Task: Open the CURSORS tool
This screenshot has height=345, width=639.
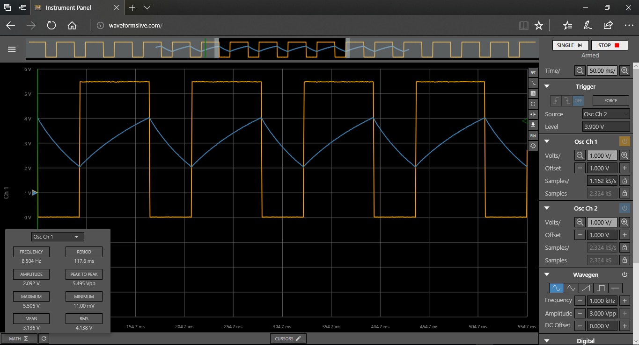Action: click(x=288, y=338)
